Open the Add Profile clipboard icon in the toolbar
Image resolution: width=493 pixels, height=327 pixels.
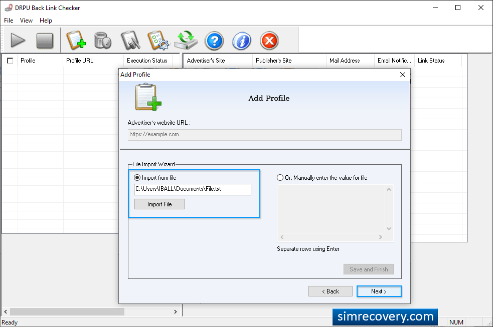[76, 40]
